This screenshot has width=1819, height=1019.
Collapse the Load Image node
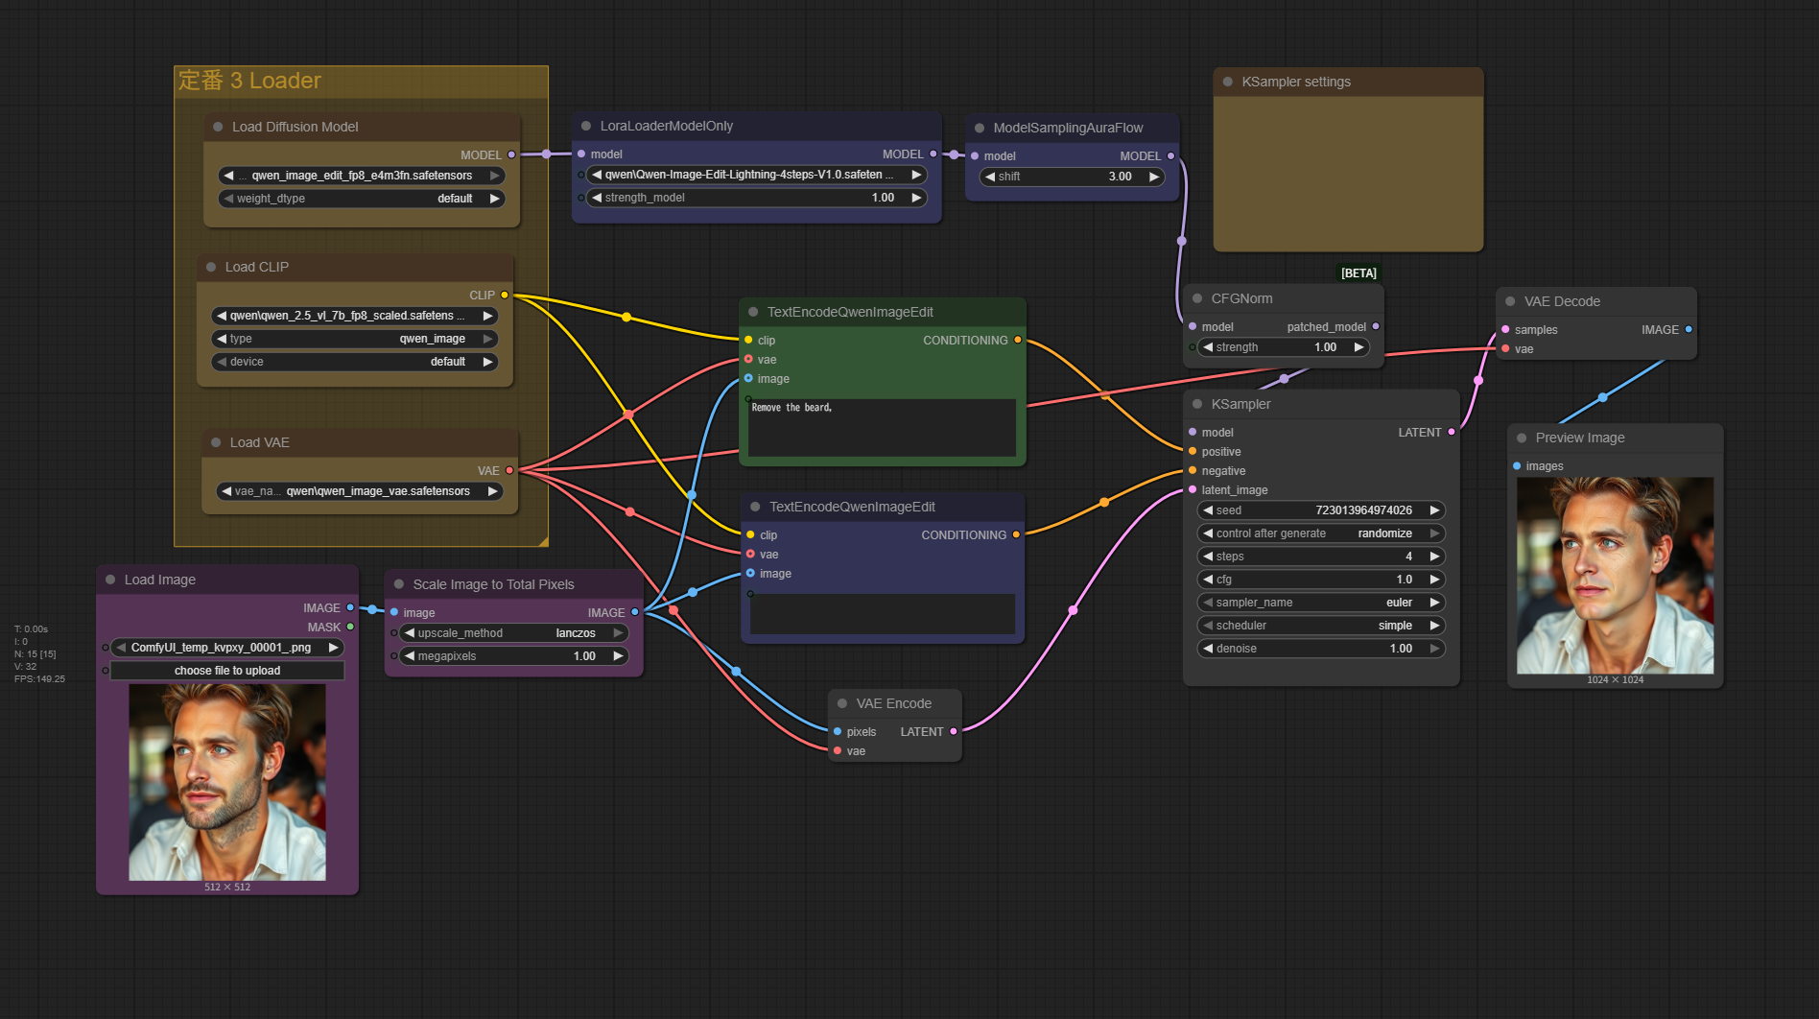[x=110, y=580]
